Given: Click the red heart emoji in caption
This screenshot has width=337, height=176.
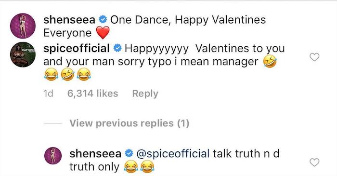Looking at the screenshot, I should [x=103, y=33].
